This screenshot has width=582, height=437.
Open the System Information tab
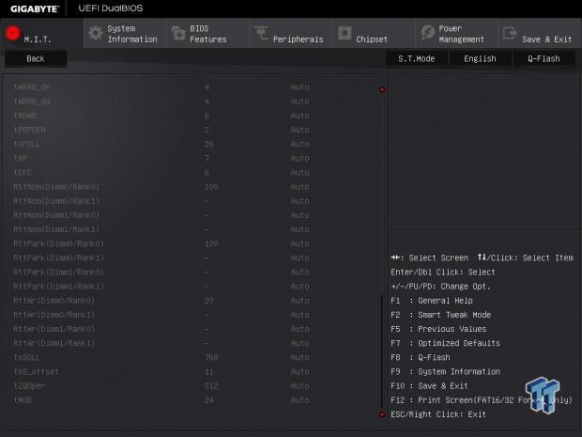click(125, 34)
